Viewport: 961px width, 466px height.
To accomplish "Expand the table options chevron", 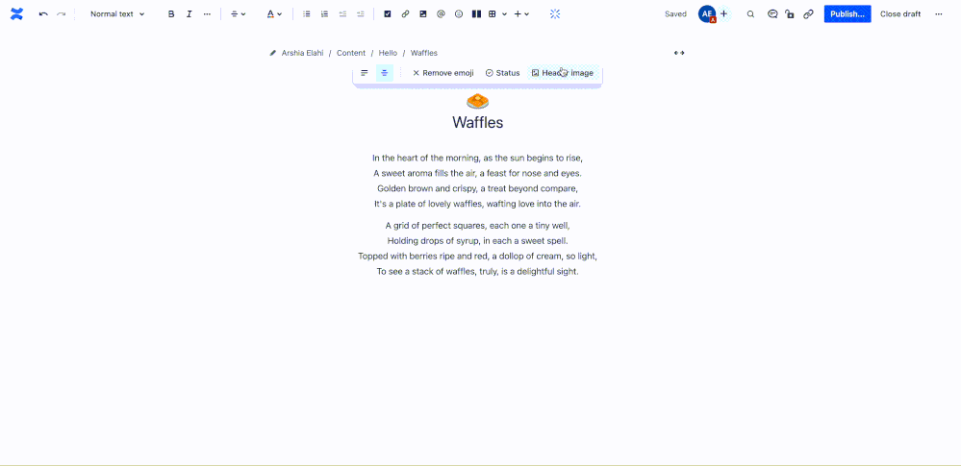I will click(504, 14).
